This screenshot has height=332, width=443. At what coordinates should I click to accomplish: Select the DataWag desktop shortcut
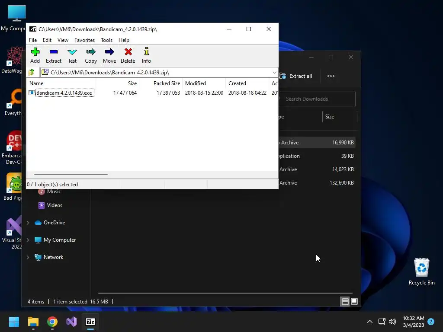(x=12, y=60)
